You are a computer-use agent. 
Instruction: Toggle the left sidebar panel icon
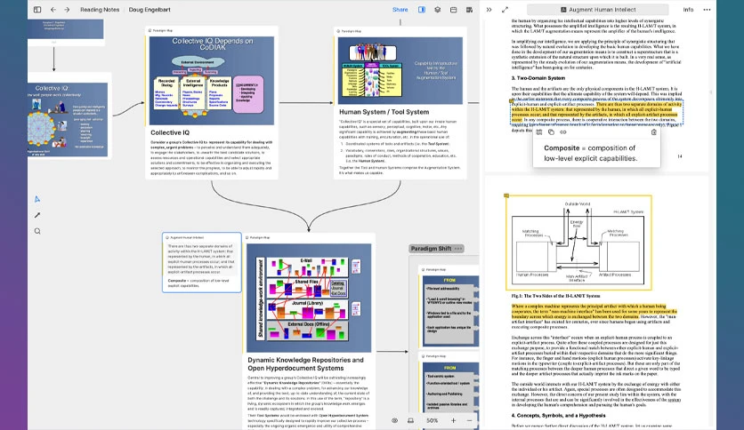click(x=37, y=10)
